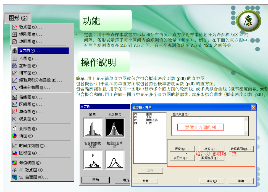This screenshot has width=268, height=192.
Task: Click the area graph (区域图) icon
Action: click(14, 153)
